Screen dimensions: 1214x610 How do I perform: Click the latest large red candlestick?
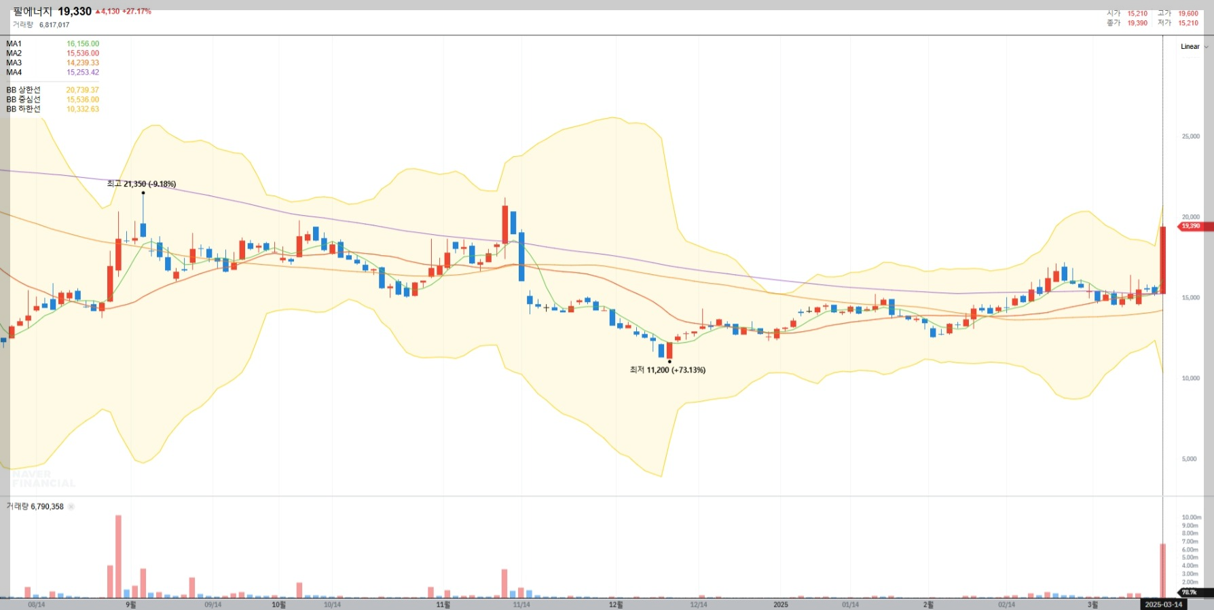pyautogui.click(x=1163, y=260)
